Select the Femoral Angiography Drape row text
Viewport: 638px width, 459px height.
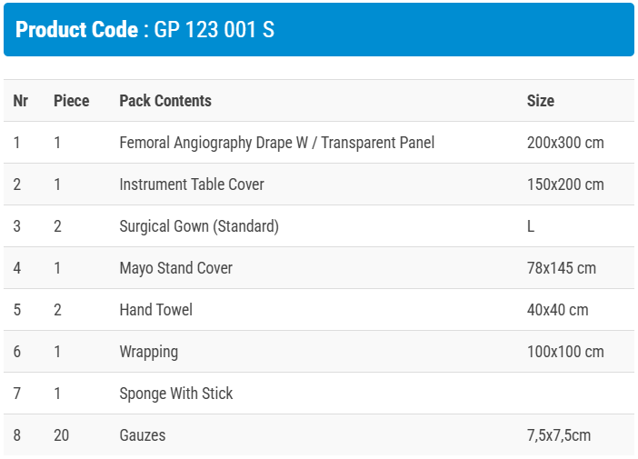(276, 143)
